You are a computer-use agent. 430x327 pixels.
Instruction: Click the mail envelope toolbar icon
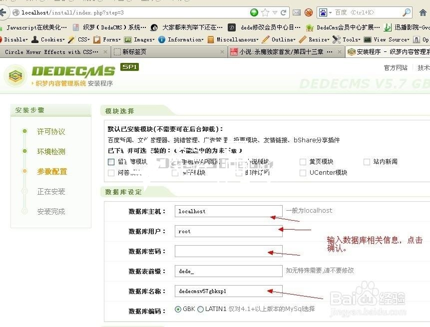[297, 12]
